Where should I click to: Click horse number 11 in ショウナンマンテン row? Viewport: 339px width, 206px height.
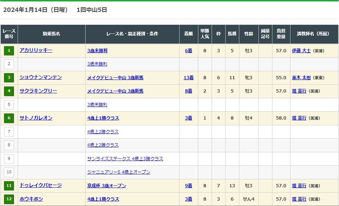pos(232,77)
